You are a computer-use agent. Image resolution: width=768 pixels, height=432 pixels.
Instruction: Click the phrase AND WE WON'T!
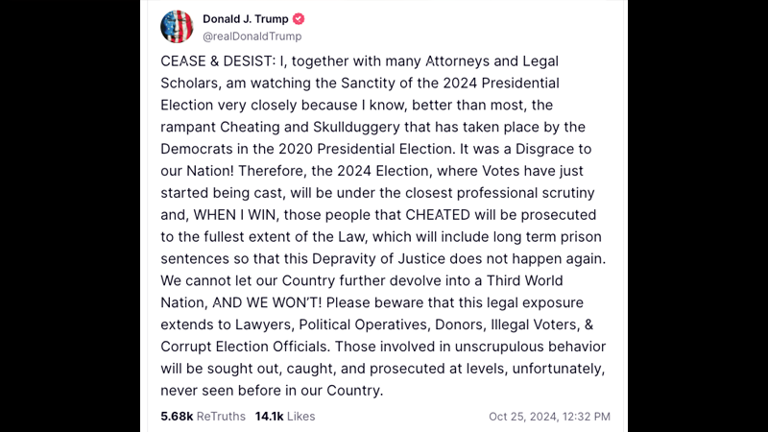[268, 302]
